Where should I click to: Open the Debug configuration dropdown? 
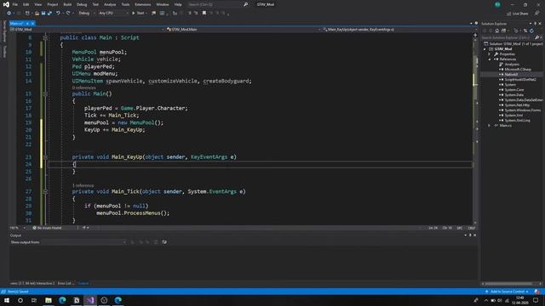point(87,14)
